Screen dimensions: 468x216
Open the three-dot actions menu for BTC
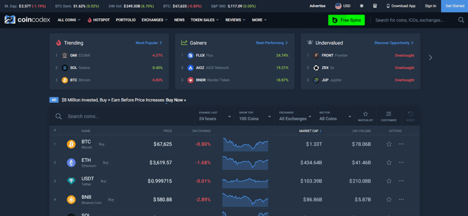tap(401, 144)
